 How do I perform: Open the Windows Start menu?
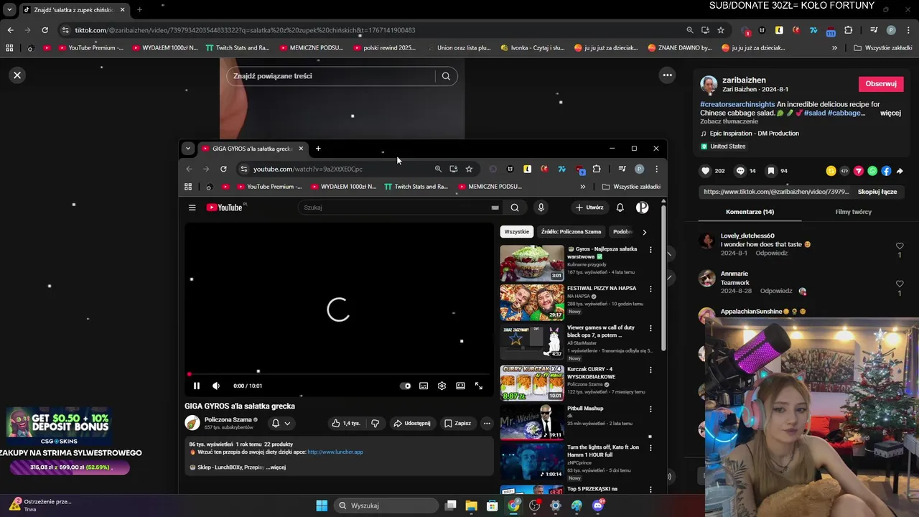(322, 506)
